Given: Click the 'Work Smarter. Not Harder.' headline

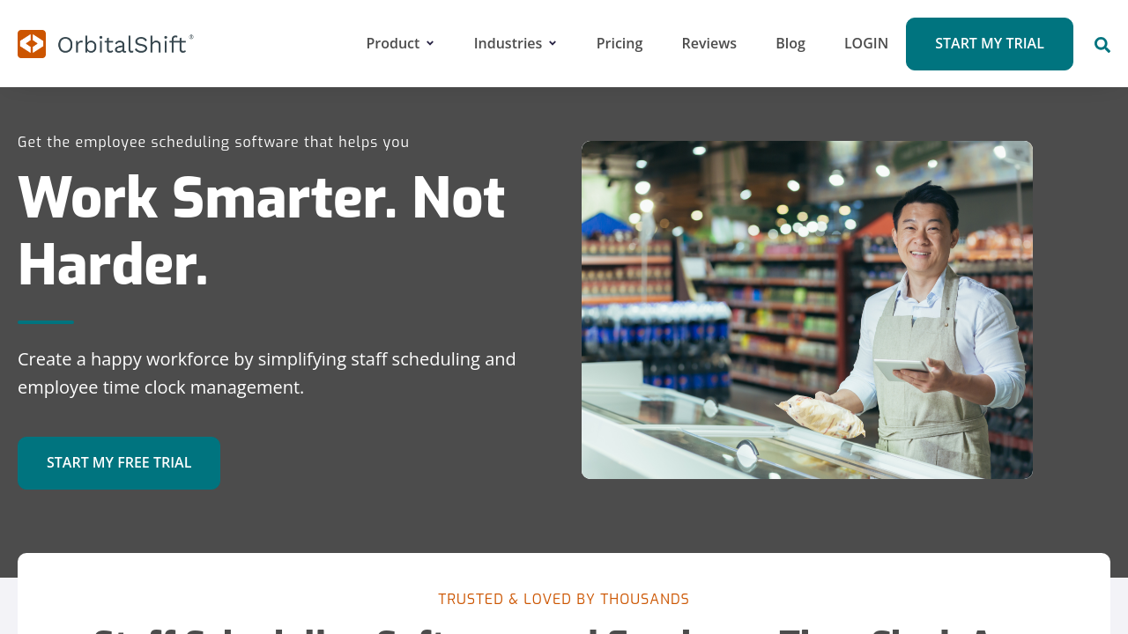Looking at the screenshot, I should (261, 232).
